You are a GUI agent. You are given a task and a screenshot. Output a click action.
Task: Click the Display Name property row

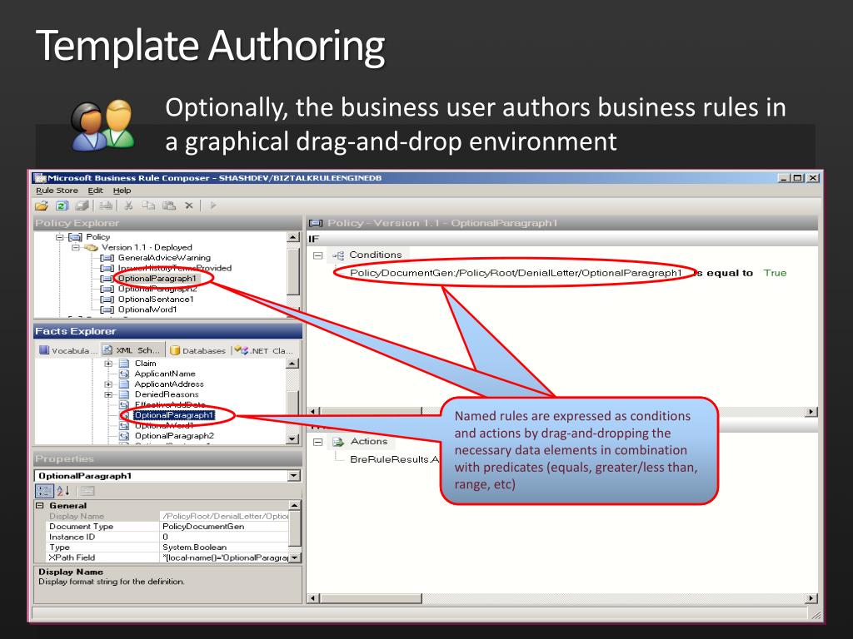(x=167, y=516)
